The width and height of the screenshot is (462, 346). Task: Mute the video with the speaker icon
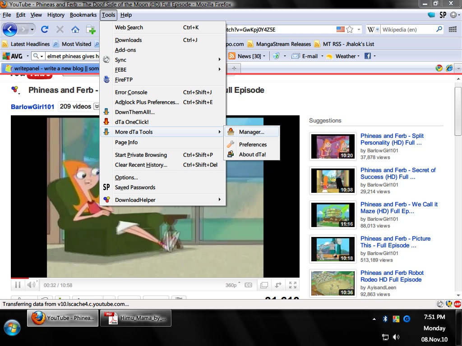coord(31,285)
